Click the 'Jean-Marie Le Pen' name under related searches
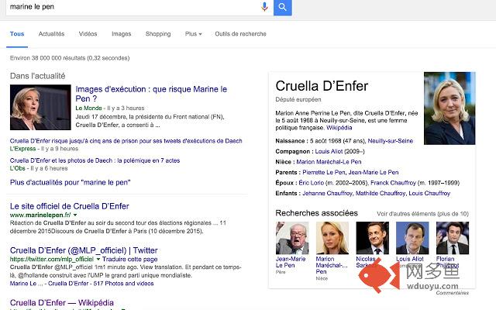 coord(291,262)
